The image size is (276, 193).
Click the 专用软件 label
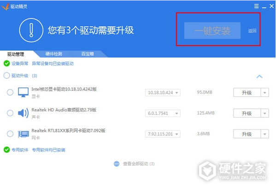pos(20,150)
